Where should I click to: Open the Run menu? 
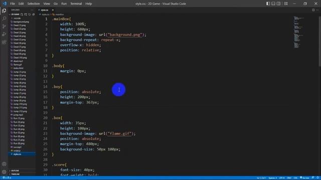point(64,3)
